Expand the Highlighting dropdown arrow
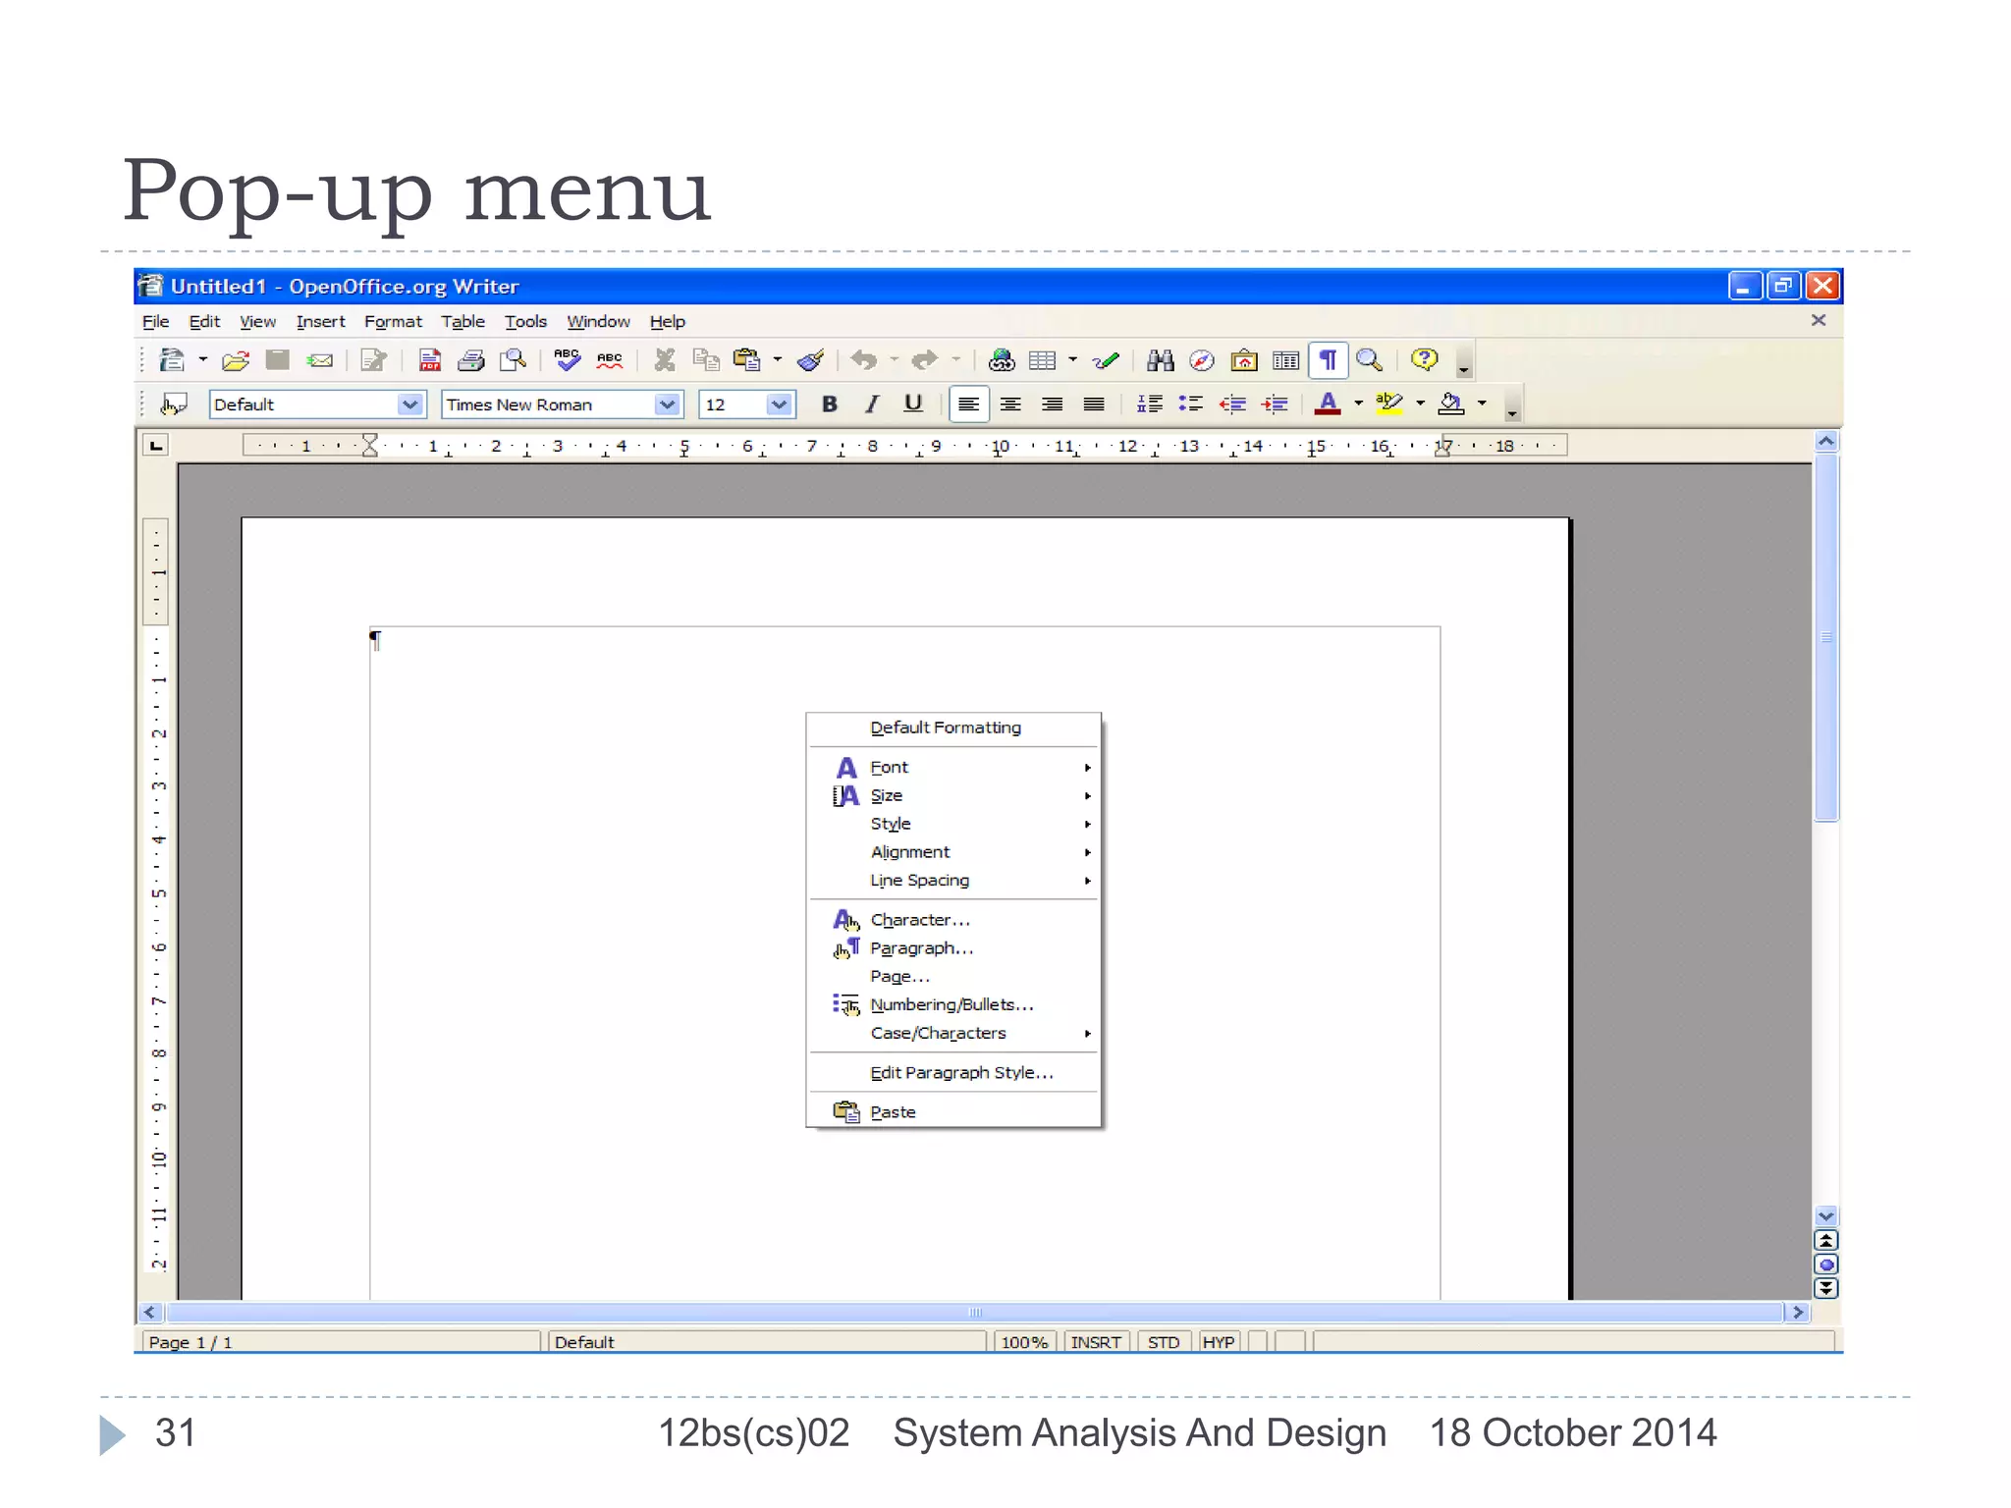2011x1508 pixels. click(1421, 404)
